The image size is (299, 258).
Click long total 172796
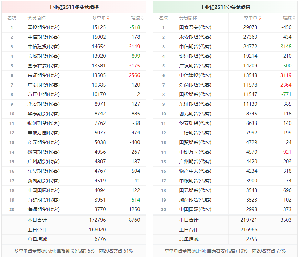tap(97, 220)
